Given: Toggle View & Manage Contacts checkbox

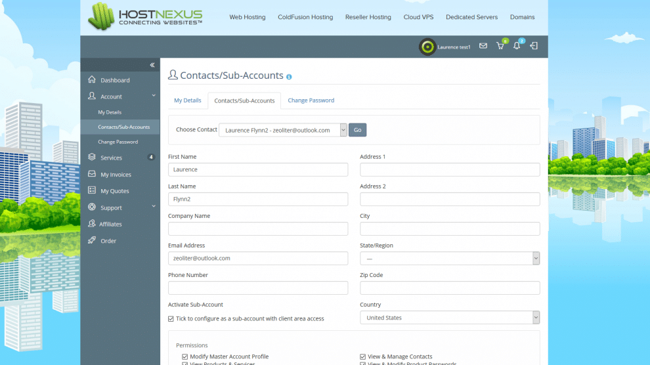Looking at the screenshot, I should (362, 356).
